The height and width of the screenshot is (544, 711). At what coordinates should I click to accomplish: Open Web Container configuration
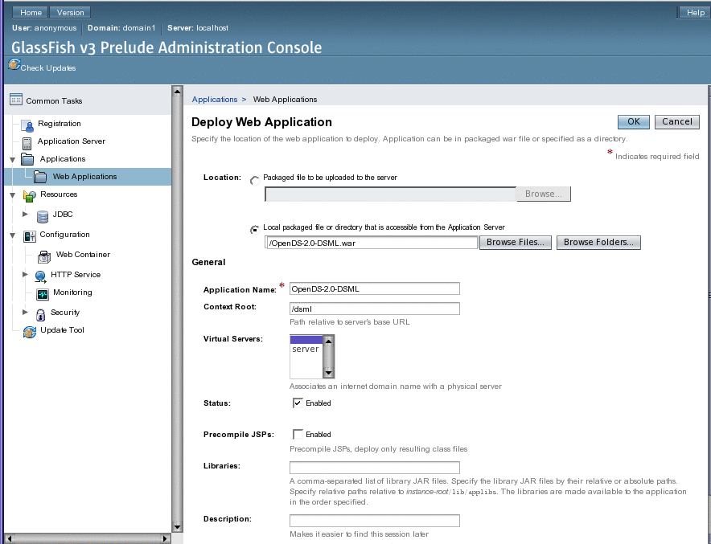46,256
